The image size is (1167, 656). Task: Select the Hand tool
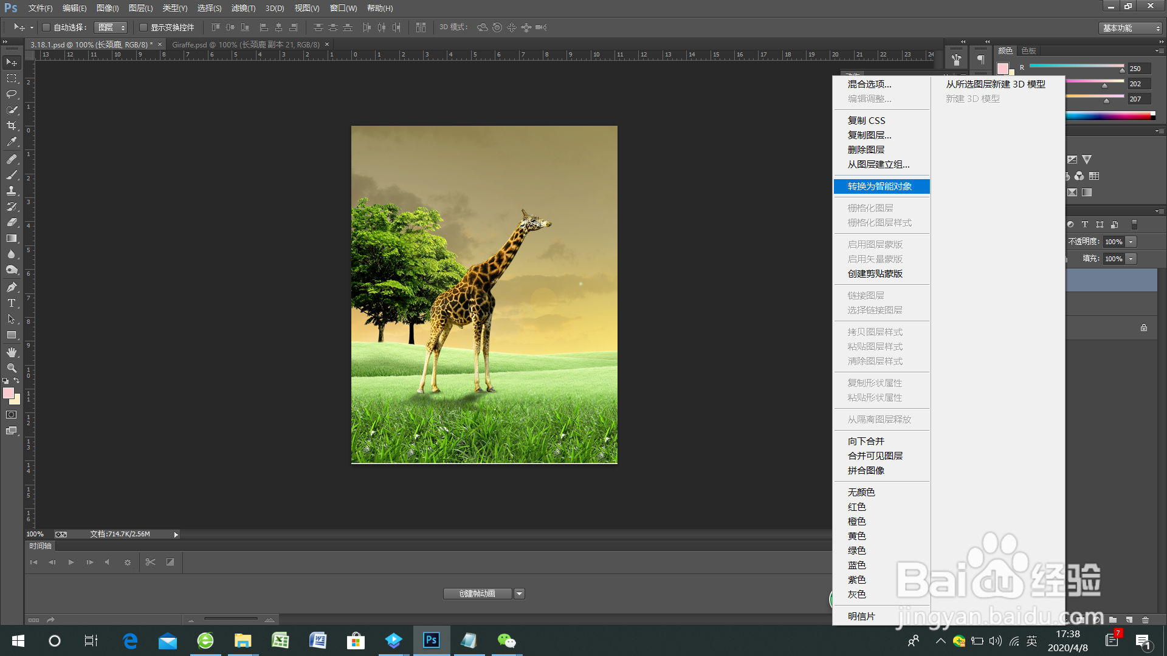click(12, 352)
